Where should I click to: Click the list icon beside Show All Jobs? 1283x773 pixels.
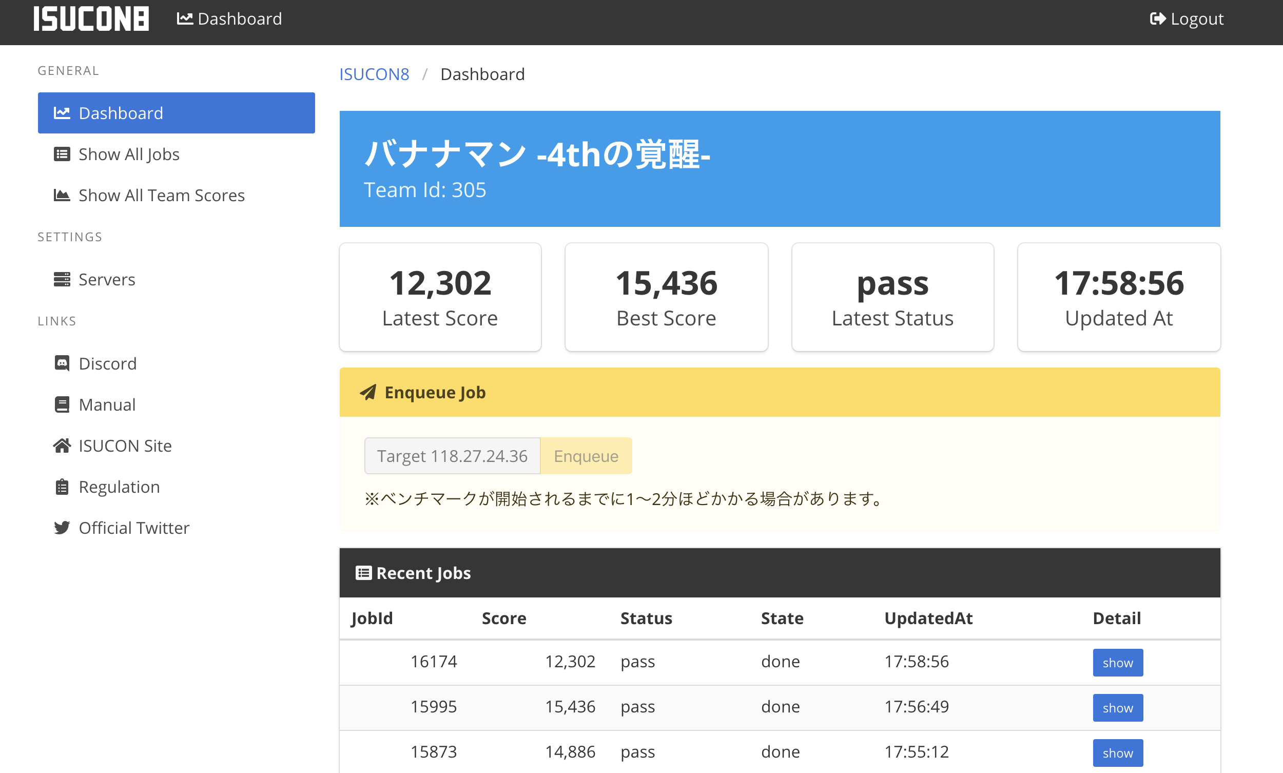pyautogui.click(x=62, y=154)
